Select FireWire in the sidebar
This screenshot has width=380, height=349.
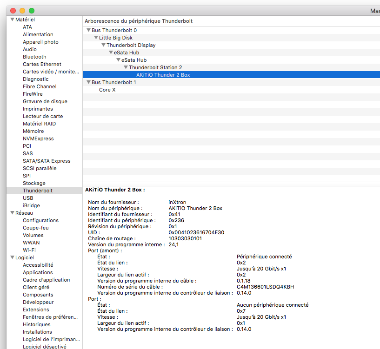[x=33, y=94]
